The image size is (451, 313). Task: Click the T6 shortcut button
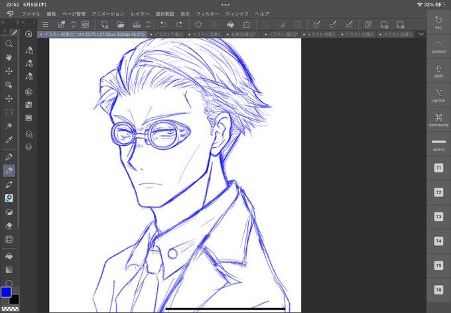point(438,290)
